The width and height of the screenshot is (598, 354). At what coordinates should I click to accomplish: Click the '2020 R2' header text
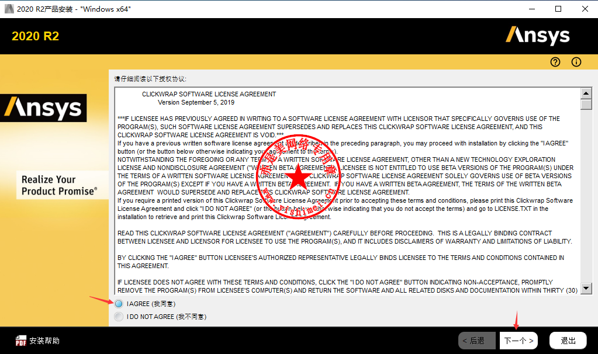tap(36, 36)
